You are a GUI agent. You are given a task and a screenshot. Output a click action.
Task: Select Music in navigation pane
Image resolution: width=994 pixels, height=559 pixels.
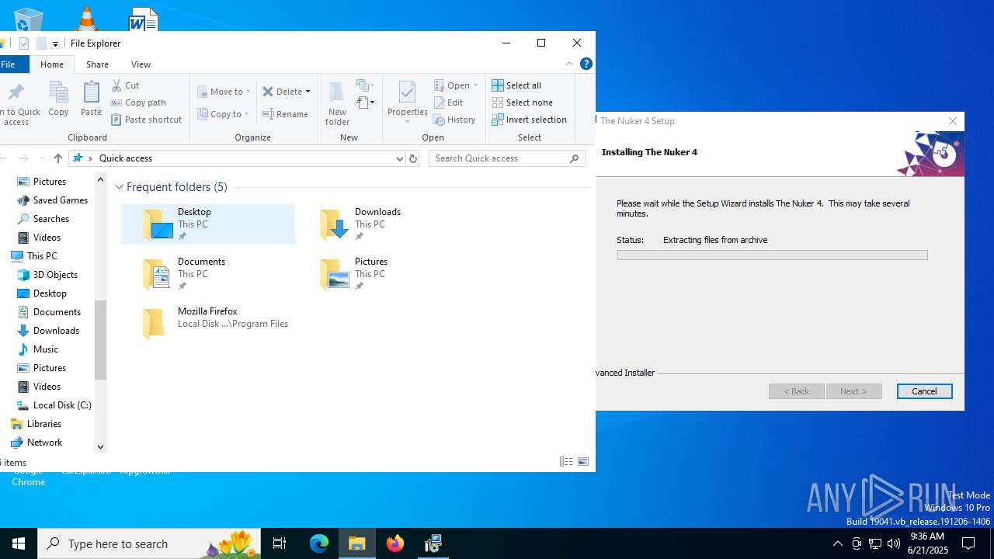tap(46, 349)
